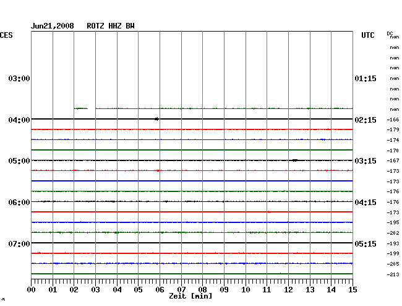The width and height of the screenshot is (402, 306).
Task: Select the 05:00 time label
Action: coord(19,161)
